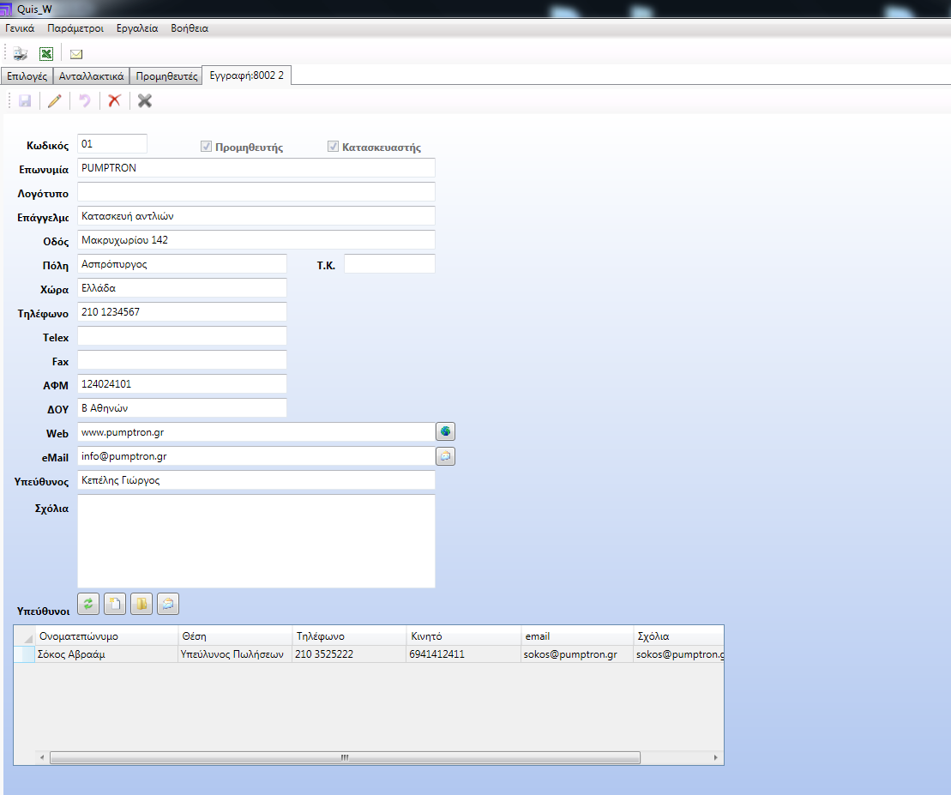Open website with the globe icon
The width and height of the screenshot is (951, 795).
coord(446,431)
